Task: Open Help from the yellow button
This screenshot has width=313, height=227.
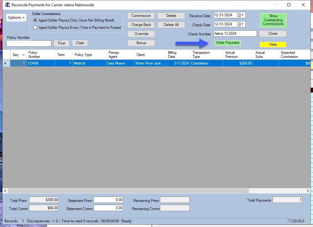Action: pos(273,44)
